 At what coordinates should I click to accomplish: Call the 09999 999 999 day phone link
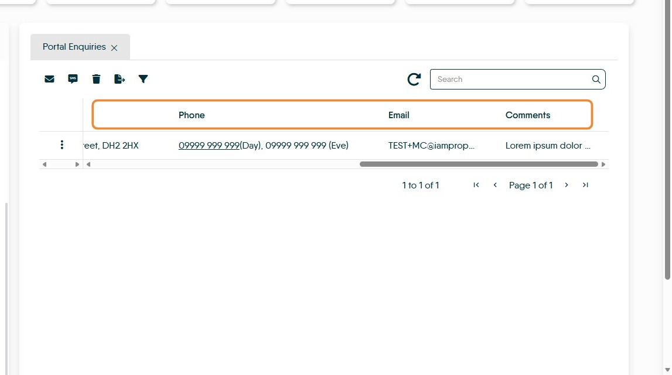coord(209,145)
